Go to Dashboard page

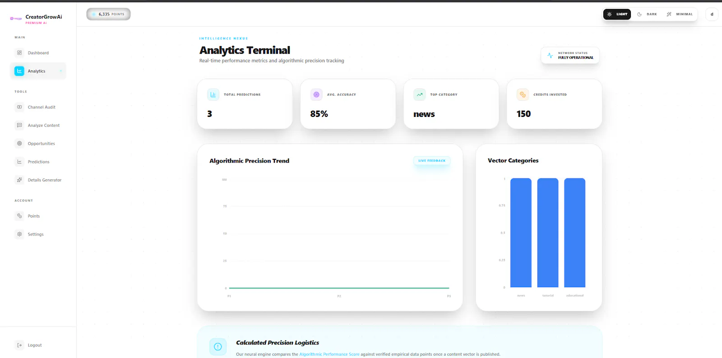click(38, 53)
